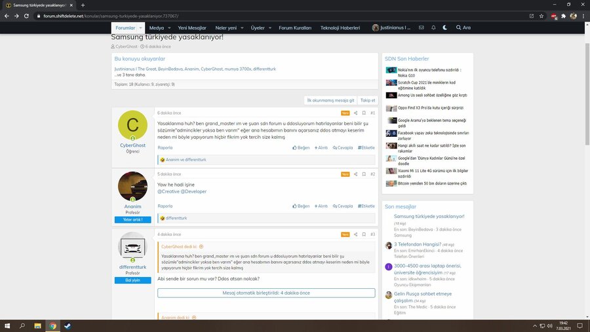Open File Explorer from taskbar
This screenshot has width=590, height=332.
[x=37, y=326]
